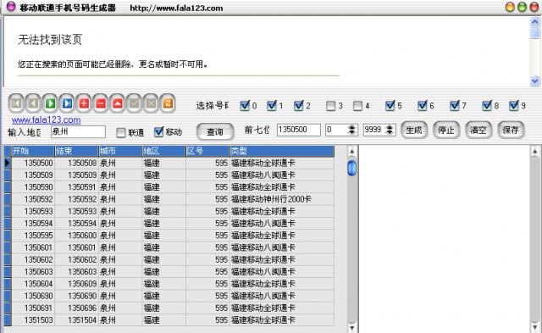Toggle digit 5 checkbox

point(390,105)
